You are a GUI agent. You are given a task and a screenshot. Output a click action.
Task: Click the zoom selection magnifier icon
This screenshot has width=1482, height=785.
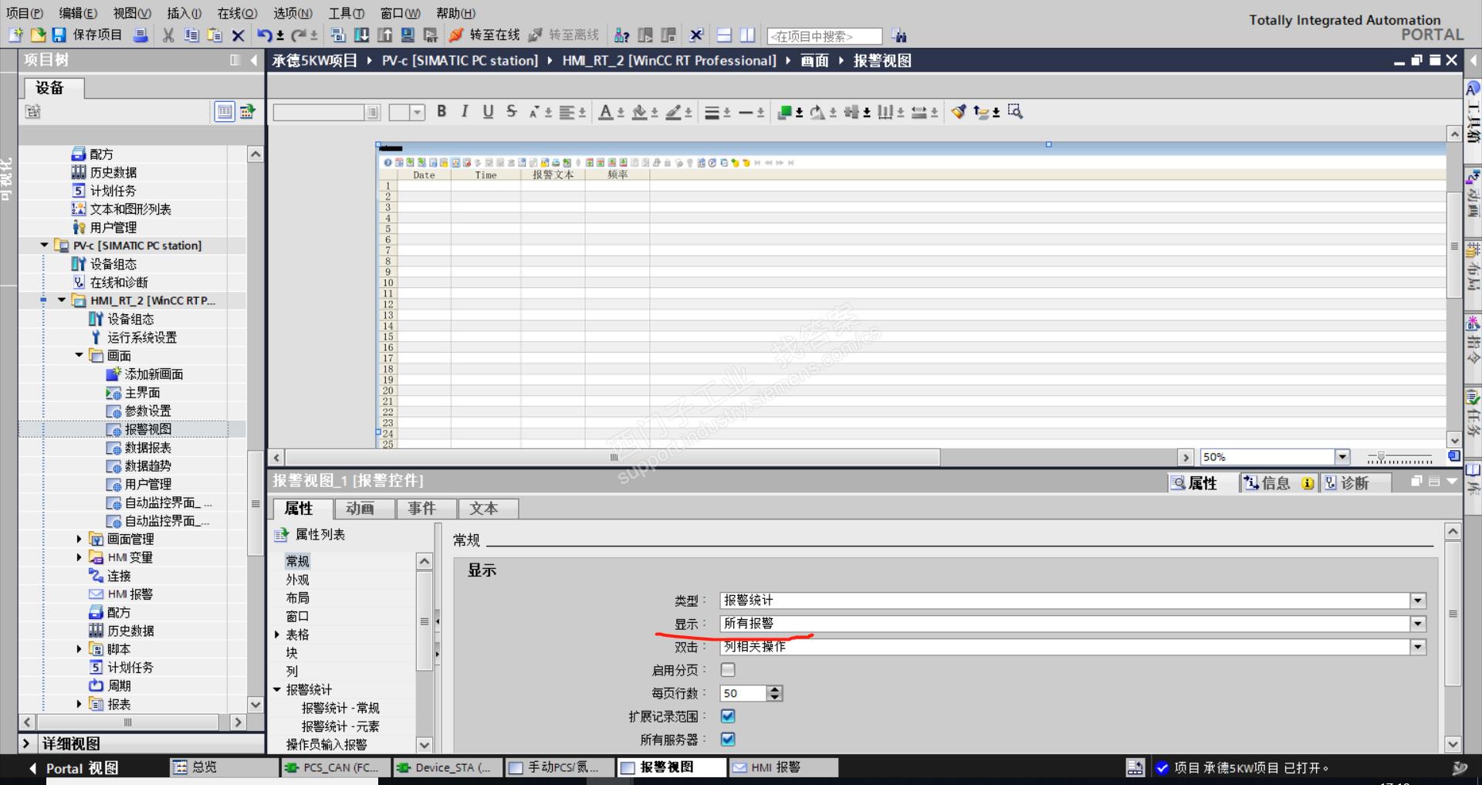1015,112
